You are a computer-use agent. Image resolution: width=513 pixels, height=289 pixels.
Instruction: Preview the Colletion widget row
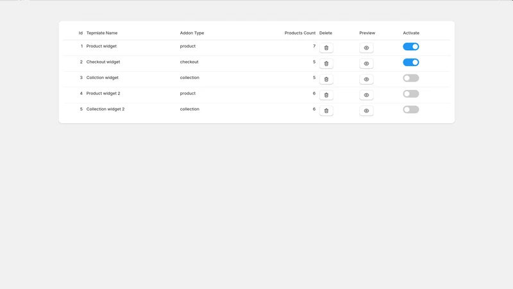(366, 79)
